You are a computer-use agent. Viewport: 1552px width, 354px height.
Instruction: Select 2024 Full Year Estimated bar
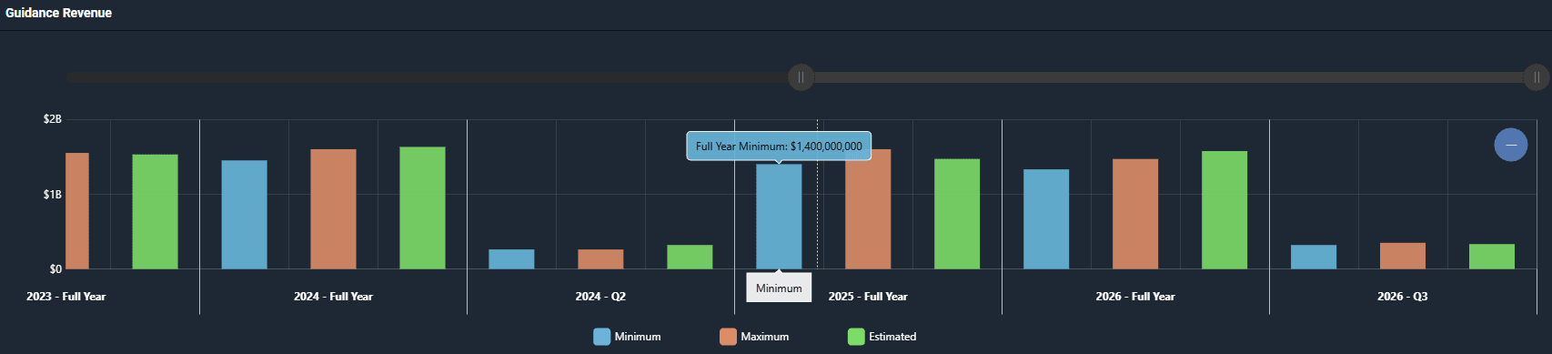422,207
